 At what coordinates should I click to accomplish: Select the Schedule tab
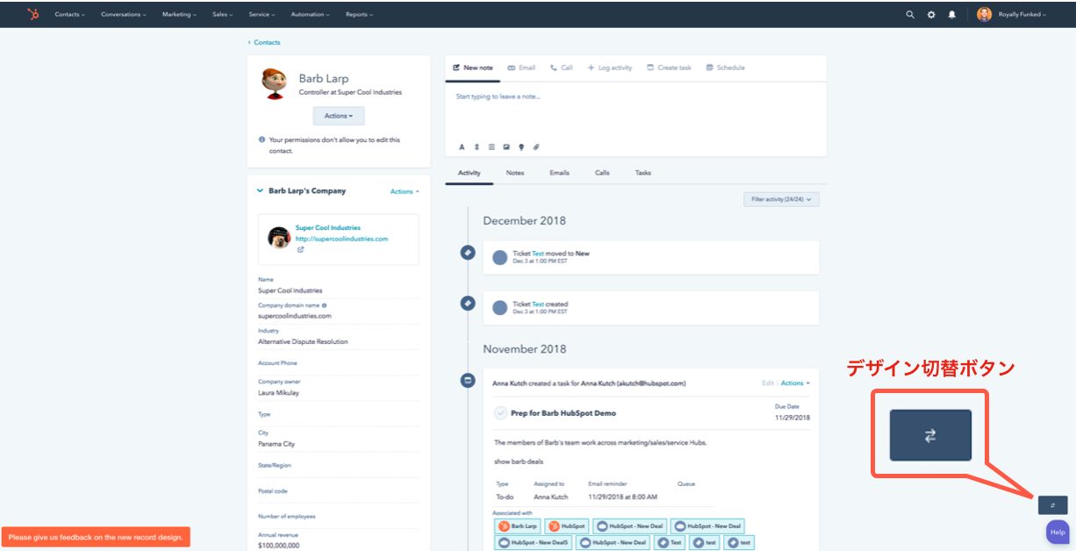[x=725, y=68]
